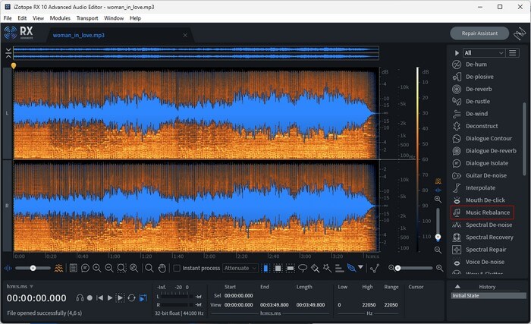Click the zoom out fully icon in toolbar
This screenshot has height=324, width=531.
click(134, 269)
